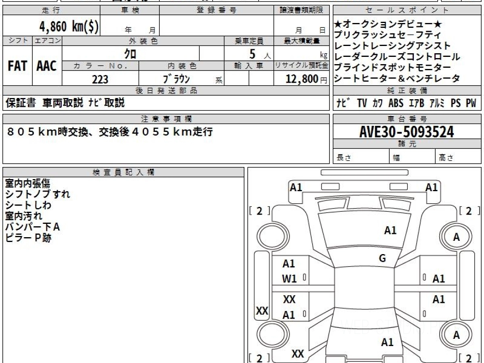Select color number 223

100,79
